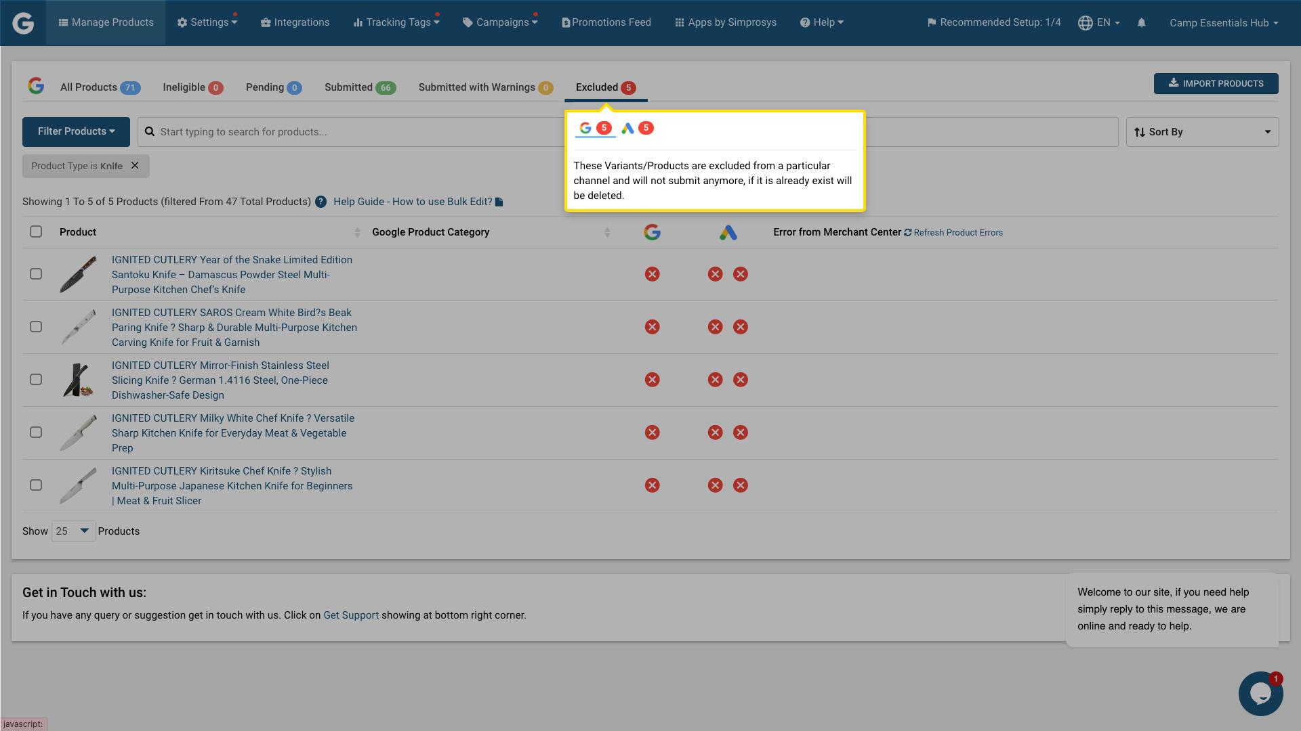This screenshot has width=1301, height=731.
Task: Open the live chat bubble
Action: [1260, 693]
